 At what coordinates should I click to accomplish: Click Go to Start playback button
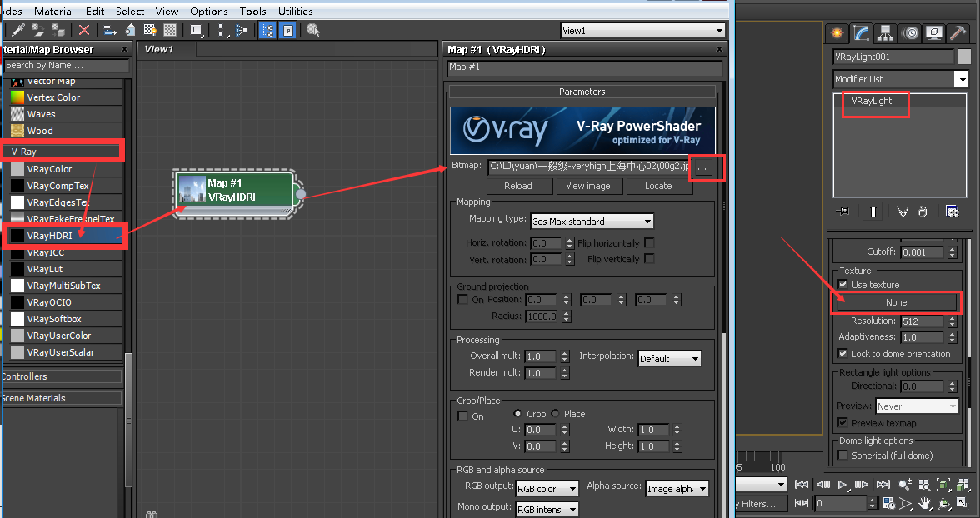(802, 484)
